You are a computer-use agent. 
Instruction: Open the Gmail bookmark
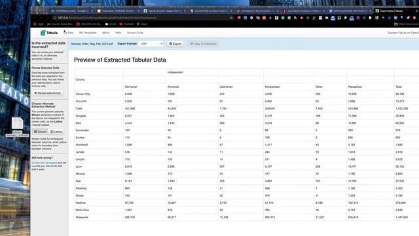[x=111, y=24]
